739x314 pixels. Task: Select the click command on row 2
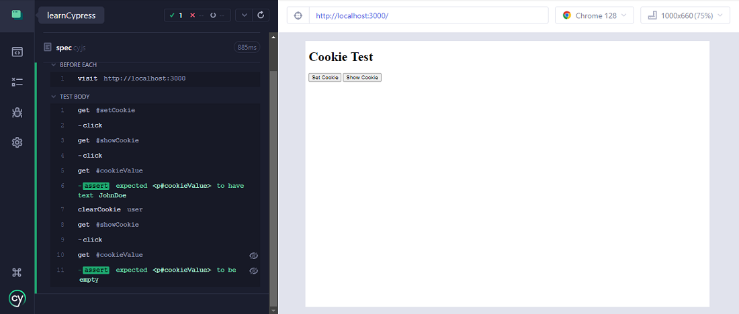pyautogui.click(x=155, y=125)
